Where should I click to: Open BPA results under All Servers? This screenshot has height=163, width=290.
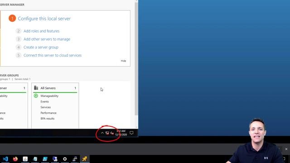[47, 119]
